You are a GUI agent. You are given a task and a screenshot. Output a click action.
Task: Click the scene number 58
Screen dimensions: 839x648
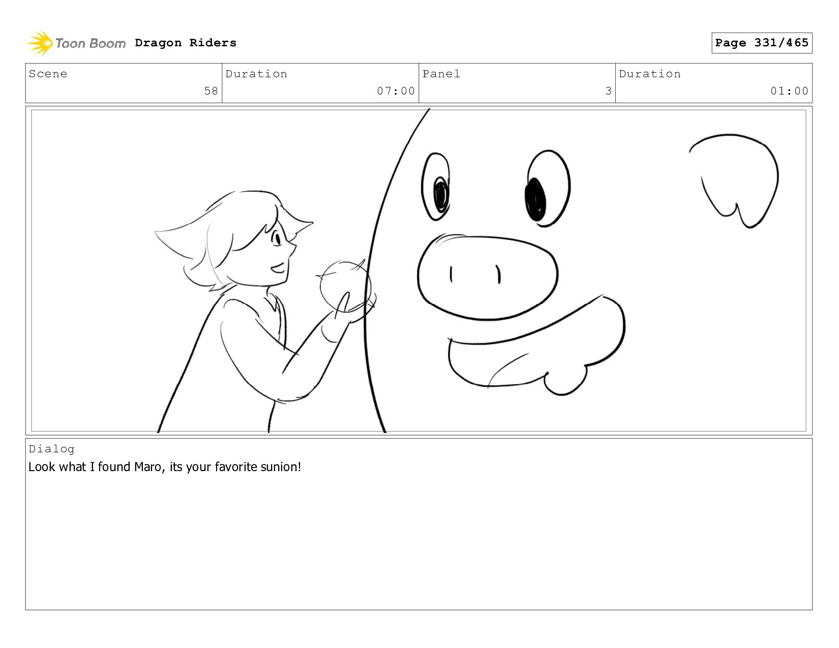pos(211,91)
